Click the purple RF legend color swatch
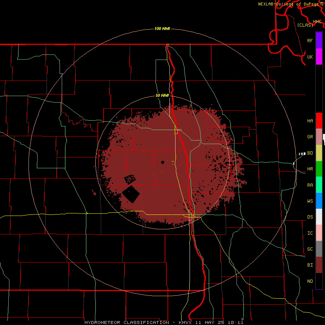Image resolution: width=325 pixels, height=325 pixels. (x=319, y=40)
